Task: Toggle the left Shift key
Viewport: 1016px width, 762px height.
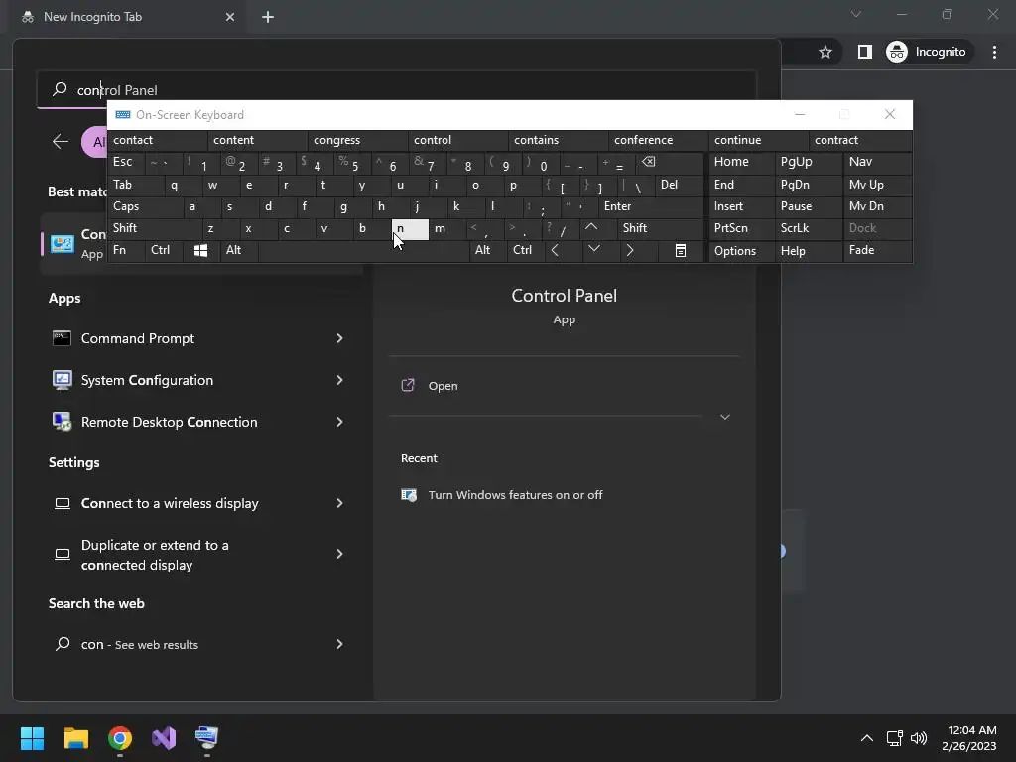Action: tap(154, 229)
